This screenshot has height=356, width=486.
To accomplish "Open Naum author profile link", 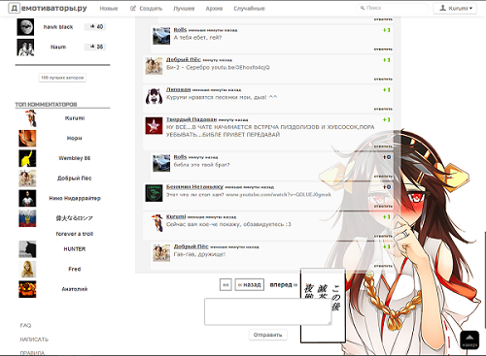I will point(58,47).
